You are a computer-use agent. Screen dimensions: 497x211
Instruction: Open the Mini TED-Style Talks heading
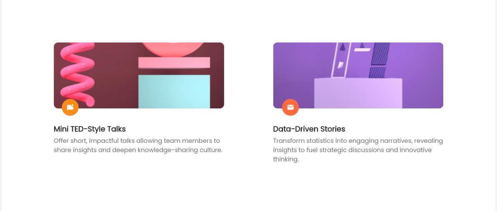90,129
